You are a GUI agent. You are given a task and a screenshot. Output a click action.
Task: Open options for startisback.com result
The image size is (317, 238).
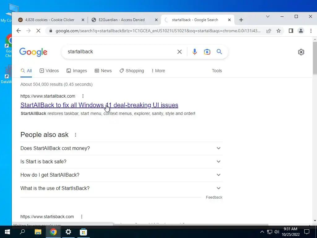82,217
